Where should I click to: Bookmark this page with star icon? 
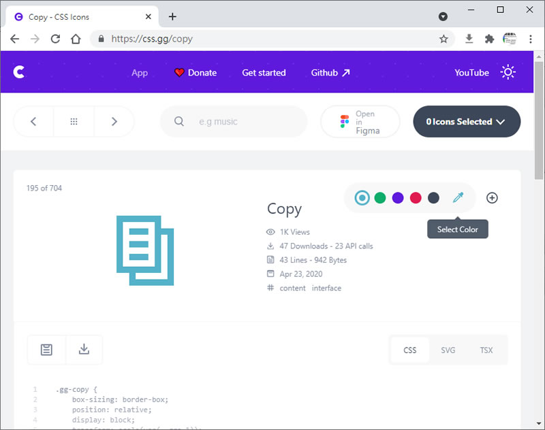pos(443,39)
